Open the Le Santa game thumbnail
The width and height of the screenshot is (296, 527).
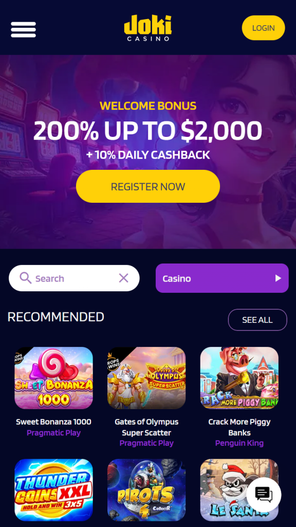pos(239,490)
